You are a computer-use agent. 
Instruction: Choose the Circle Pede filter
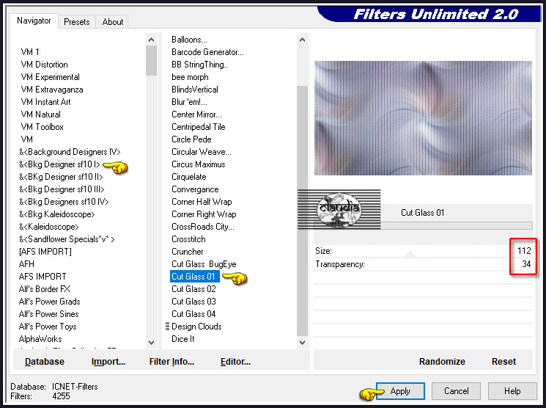(x=191, y=139)
